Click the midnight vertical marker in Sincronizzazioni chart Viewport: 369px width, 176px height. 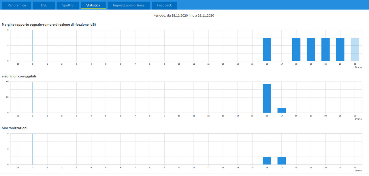tap(33, 149)
